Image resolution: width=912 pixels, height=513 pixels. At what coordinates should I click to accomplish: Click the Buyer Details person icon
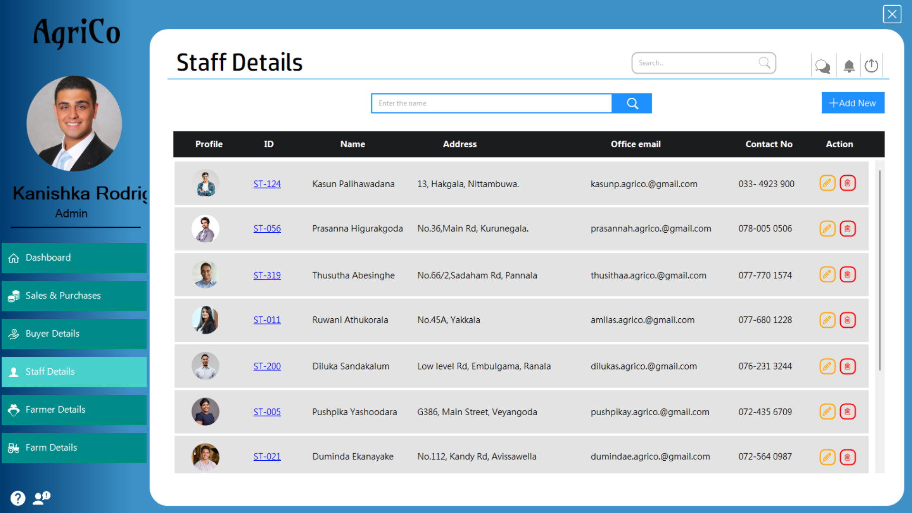click(13, 333)
